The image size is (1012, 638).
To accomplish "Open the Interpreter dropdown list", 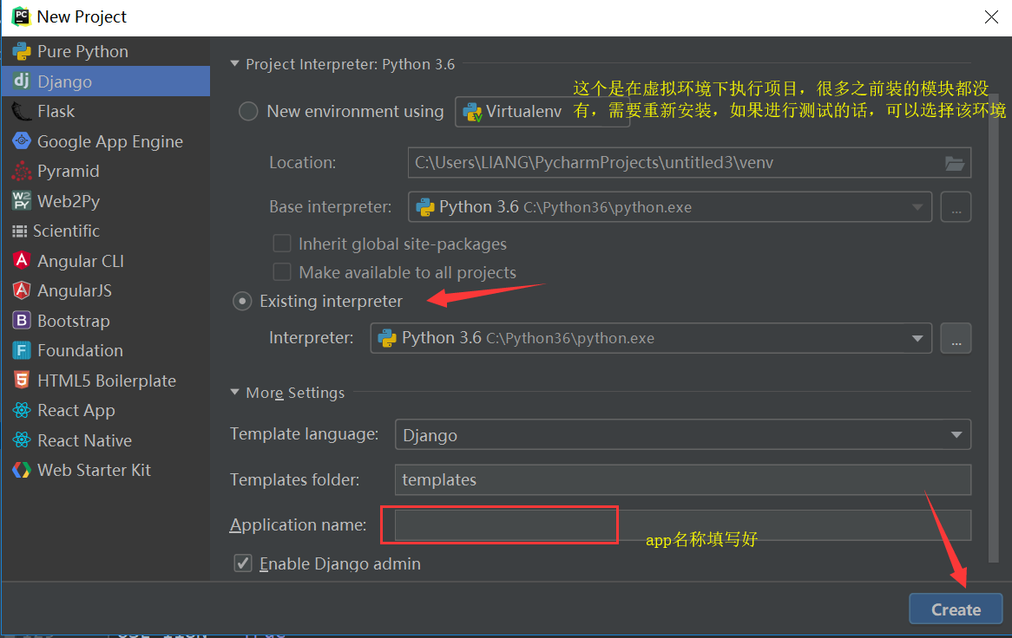I will tap(917, 338).
